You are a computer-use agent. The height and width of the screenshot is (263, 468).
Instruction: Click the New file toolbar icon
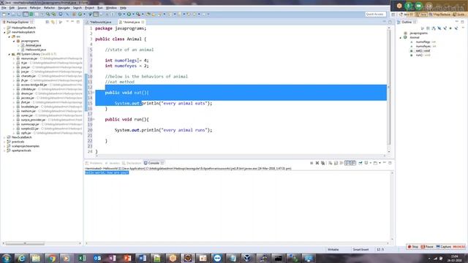point(4,14)
